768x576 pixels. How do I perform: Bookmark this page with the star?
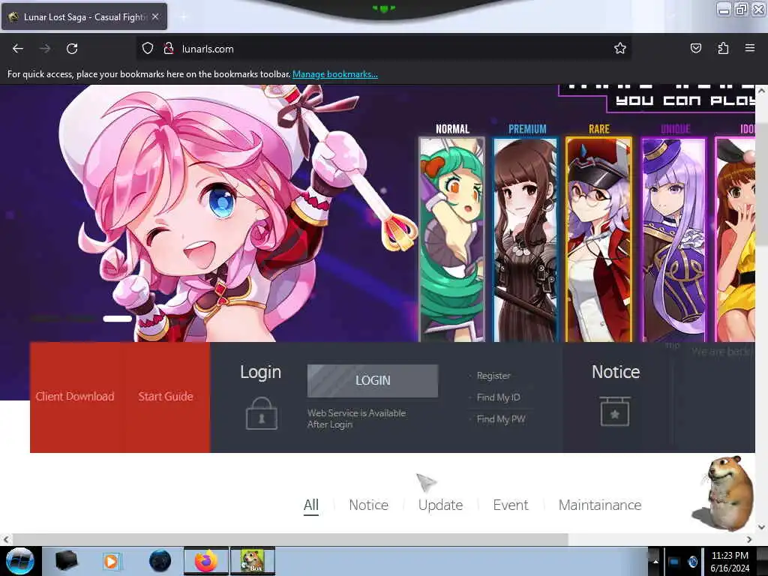tap(620, 48)
